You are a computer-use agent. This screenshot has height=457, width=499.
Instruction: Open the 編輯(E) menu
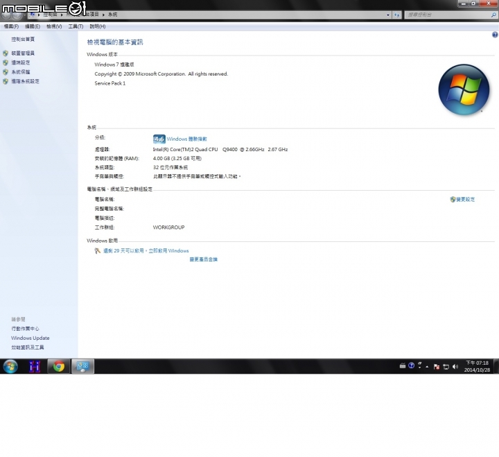click(x=33, y=26)
